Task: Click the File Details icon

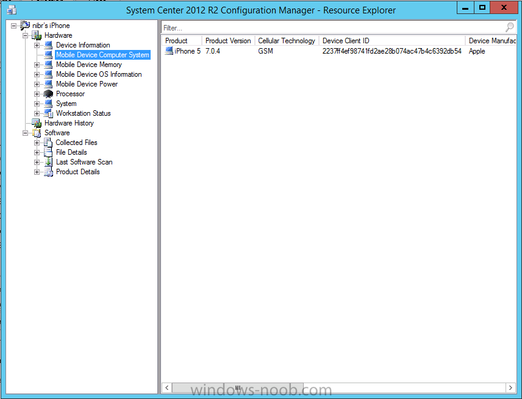Action: (48, 152)
